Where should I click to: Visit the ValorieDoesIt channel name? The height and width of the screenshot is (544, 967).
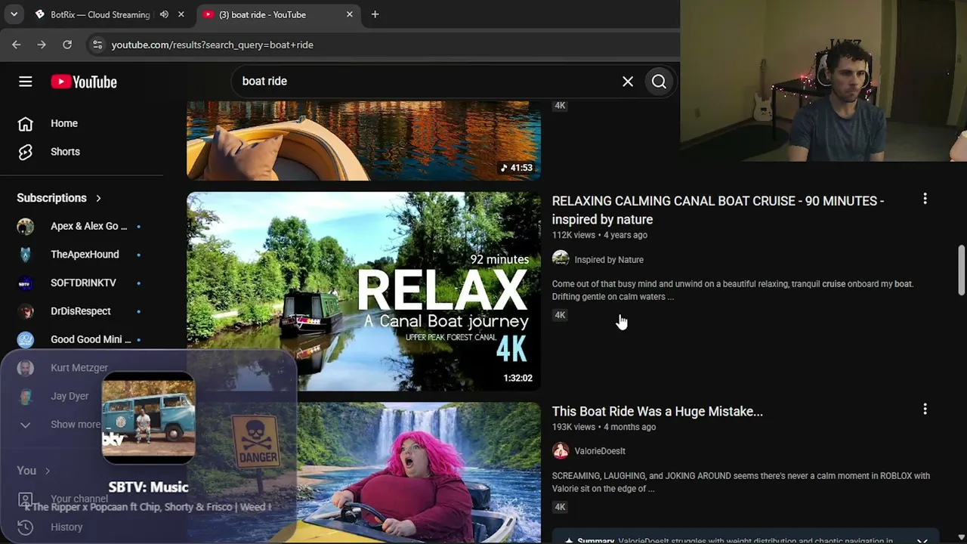click(600, 451)
